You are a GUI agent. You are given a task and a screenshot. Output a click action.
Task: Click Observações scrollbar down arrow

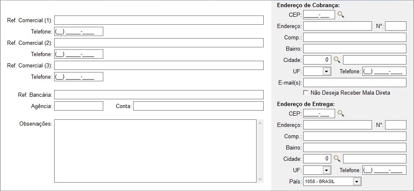tap(260, 179)
